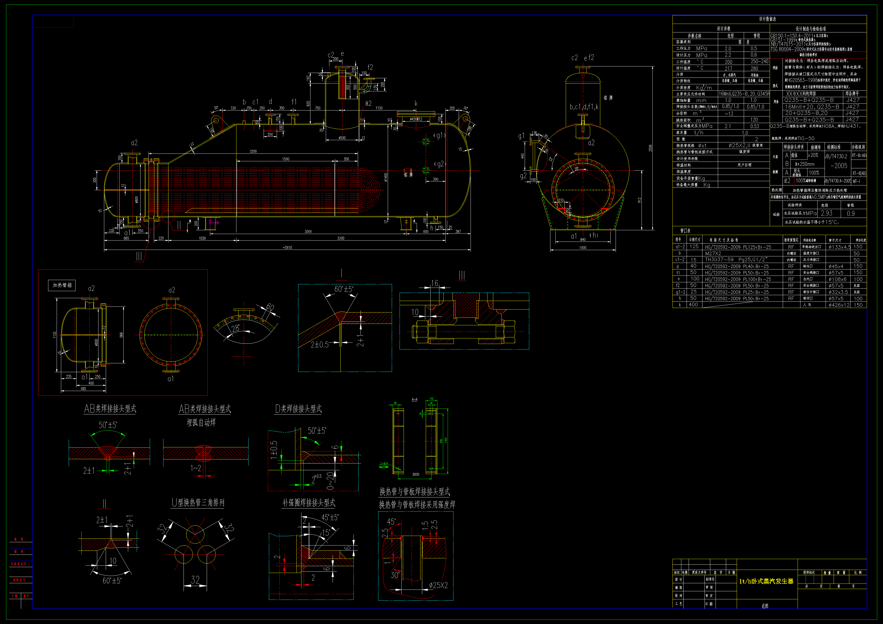Select the '且<250mm' cell
This screenshot has width=883, height=624.
point(804,164)
